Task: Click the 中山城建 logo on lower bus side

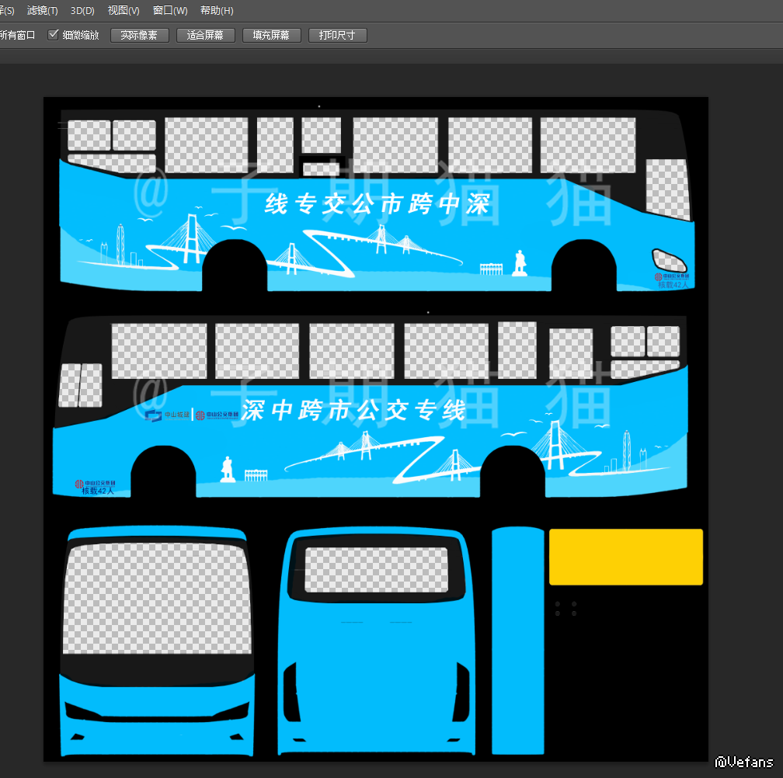Action: pos(167,415)
